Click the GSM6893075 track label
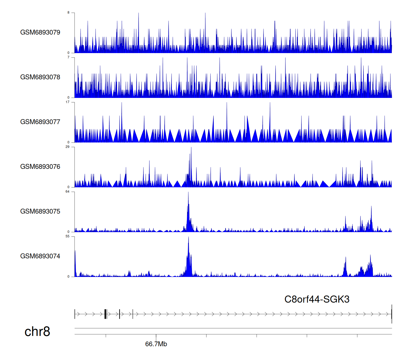Image resolution: width=413 pixels, height=363 pixels. coord(40,211)
